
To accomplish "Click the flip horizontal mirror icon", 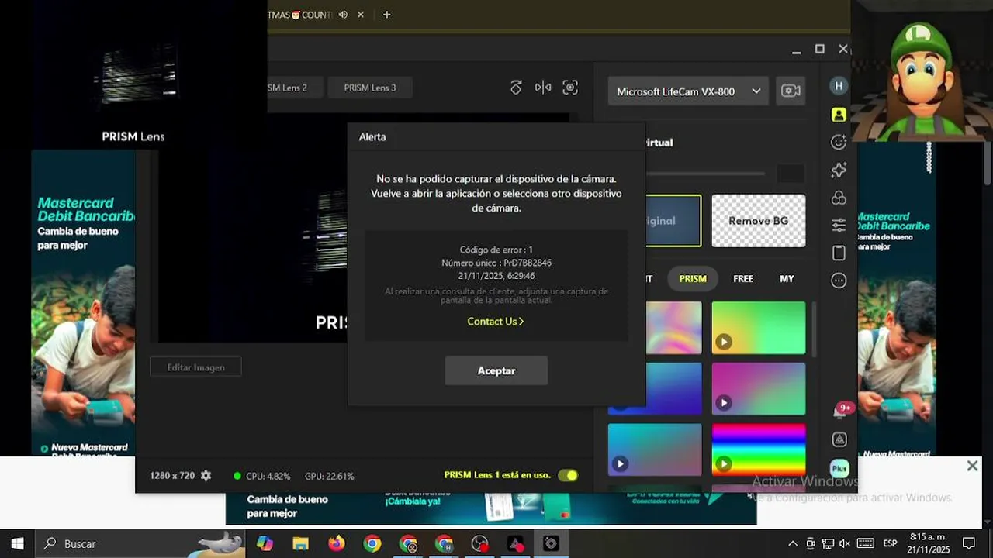I will pyautogui.click(x=543, y=88).
